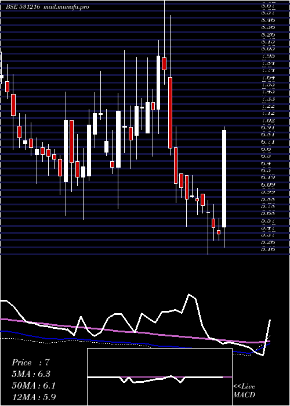Click the 5.26 price axis label
The width and height of the screenshot is (290, 406).
point(268,242)
